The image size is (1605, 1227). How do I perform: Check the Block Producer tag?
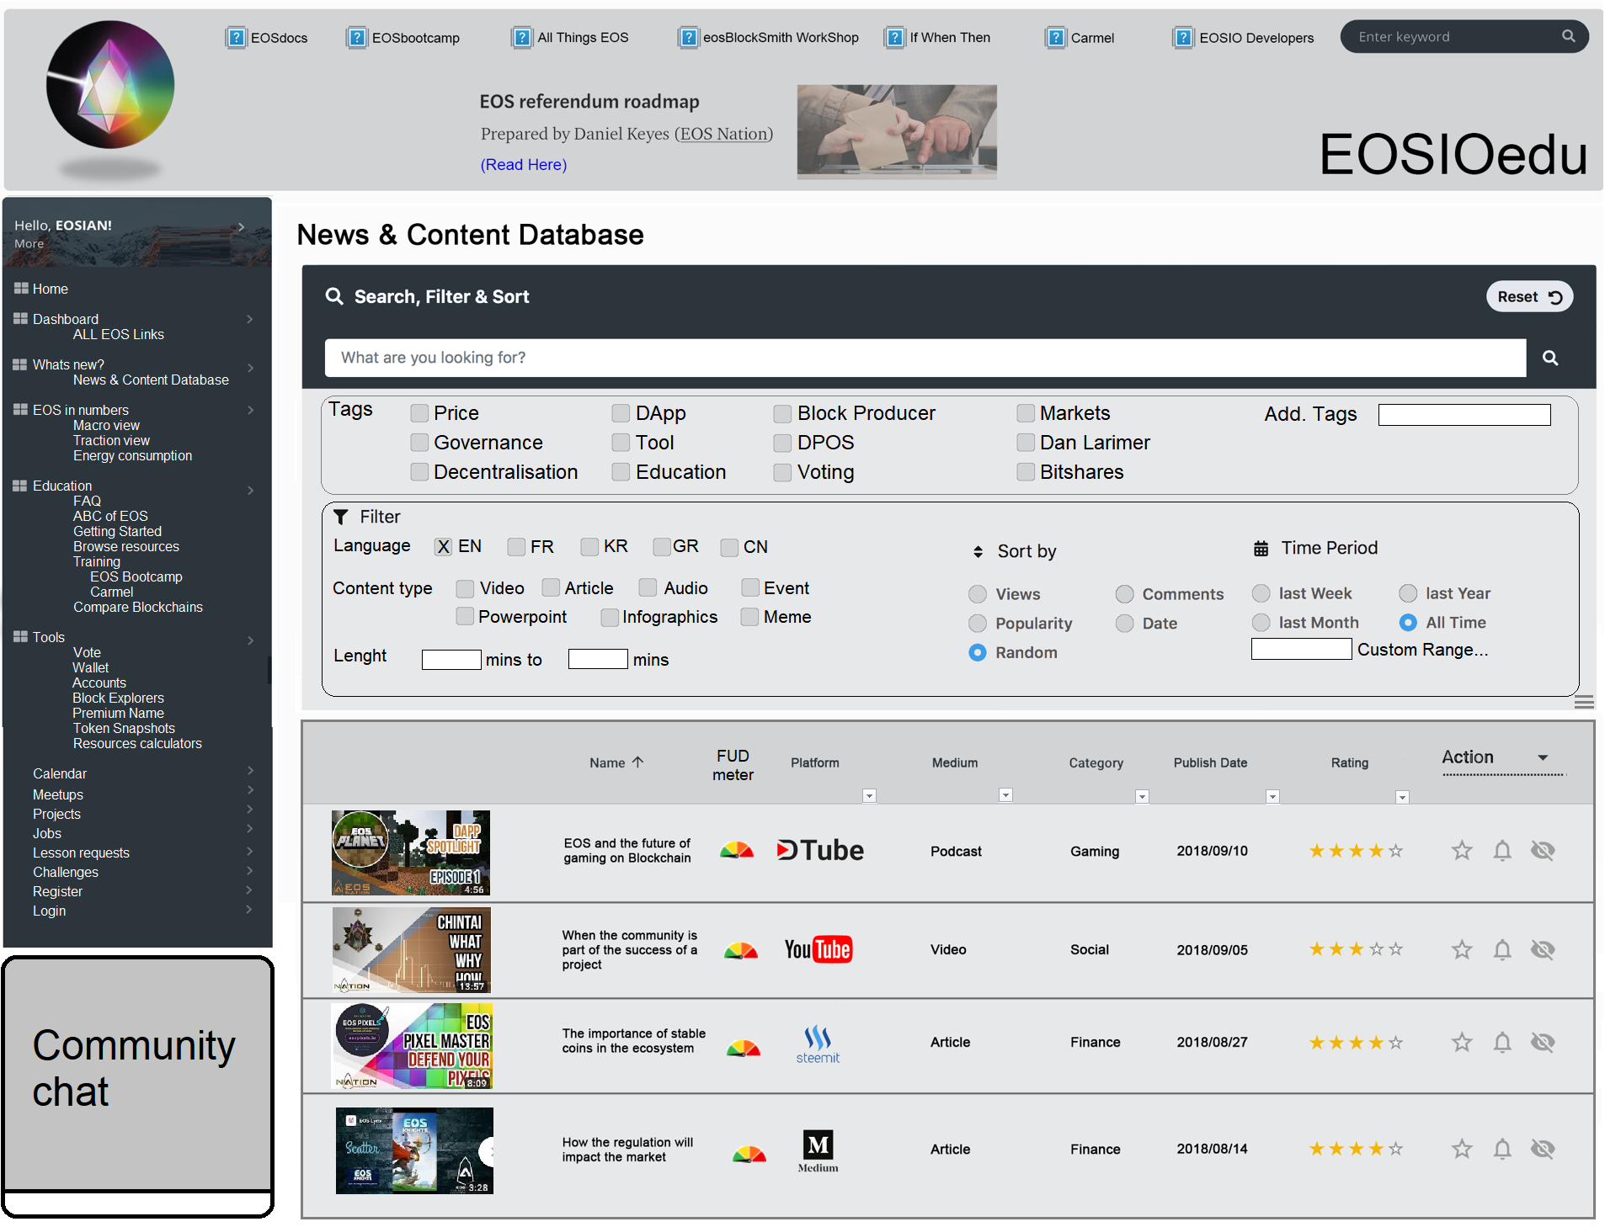[782, 413]
